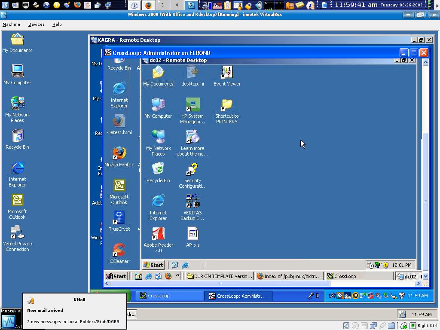440x330 pixels.
Task: Open Adobe Reader 7.0 icon
Action: 158,234
